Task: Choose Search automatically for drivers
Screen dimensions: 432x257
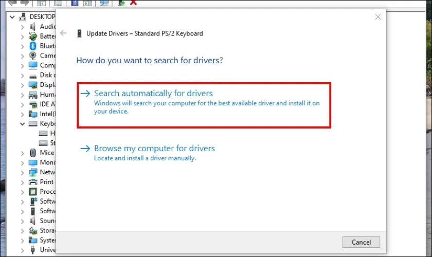Action: 204,105
